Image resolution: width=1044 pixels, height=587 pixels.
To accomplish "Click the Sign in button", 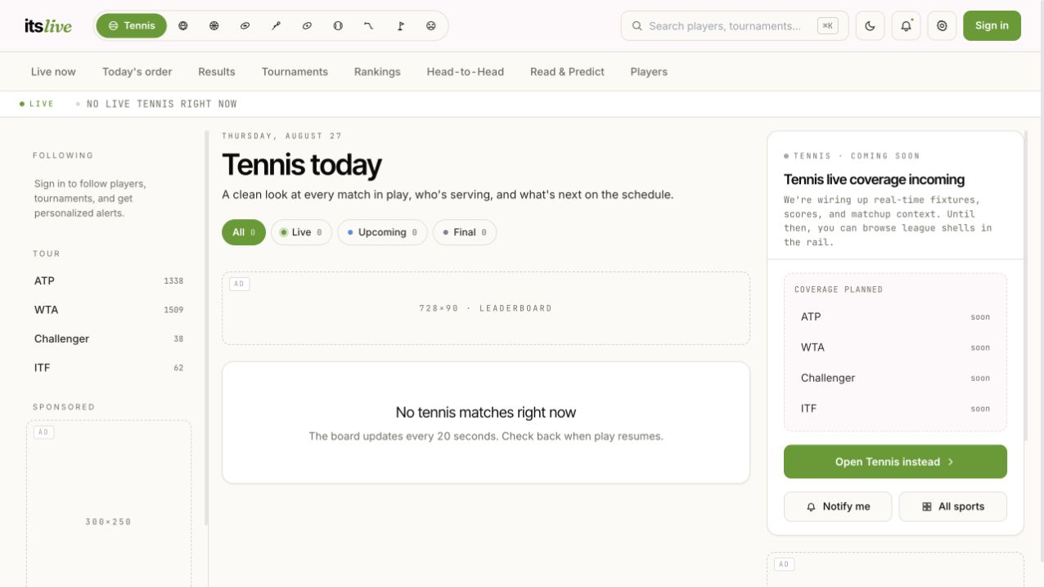I will coord(992,25).
